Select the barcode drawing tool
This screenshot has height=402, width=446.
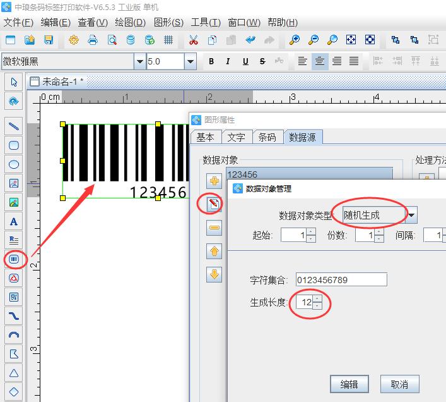coord(14,259)
